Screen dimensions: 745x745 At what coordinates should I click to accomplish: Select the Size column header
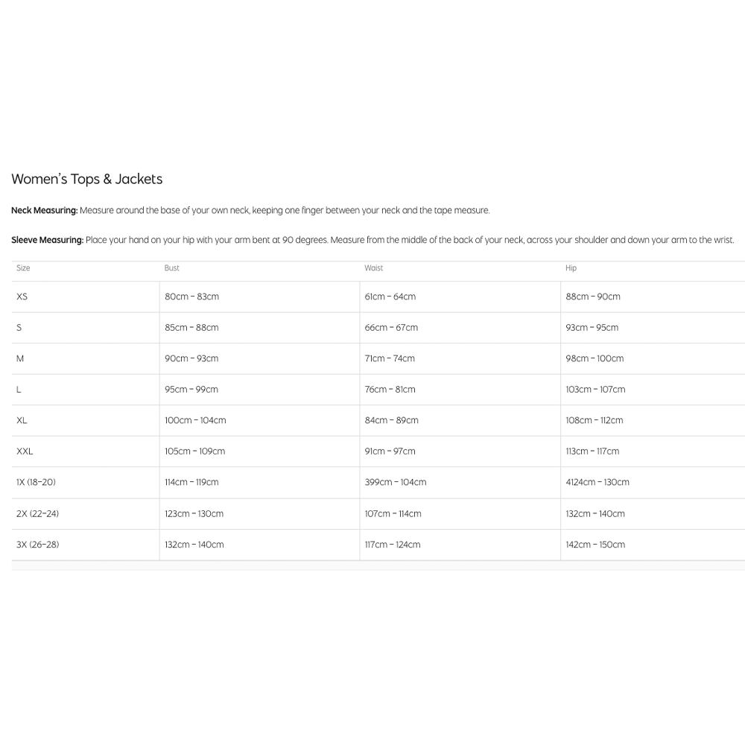[23, 268]
